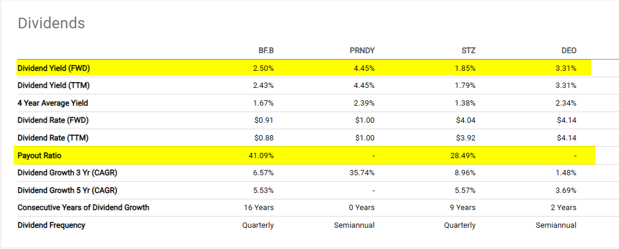The width and height of the screenshot is (619, 249).
Task: Click BF.B payout ratio value 41.09%
Action: click(261, 155)
